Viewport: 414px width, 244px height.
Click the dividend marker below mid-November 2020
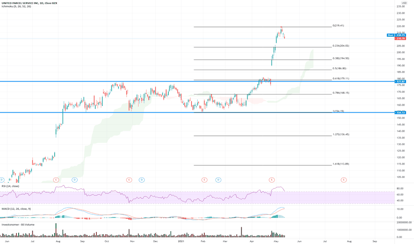tap(142, 180)
